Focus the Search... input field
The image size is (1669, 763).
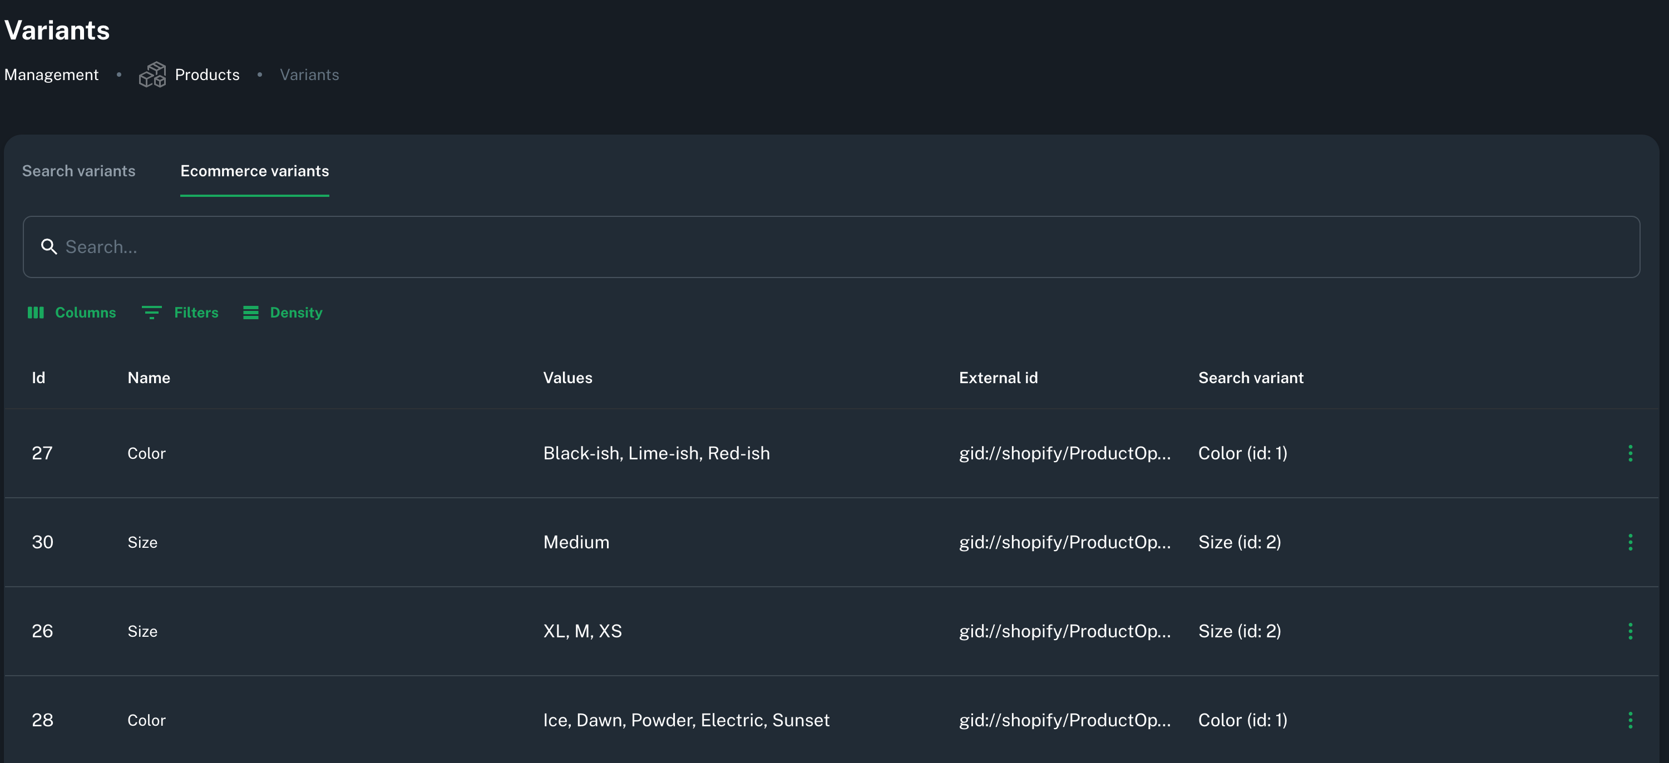coord(831,247)
